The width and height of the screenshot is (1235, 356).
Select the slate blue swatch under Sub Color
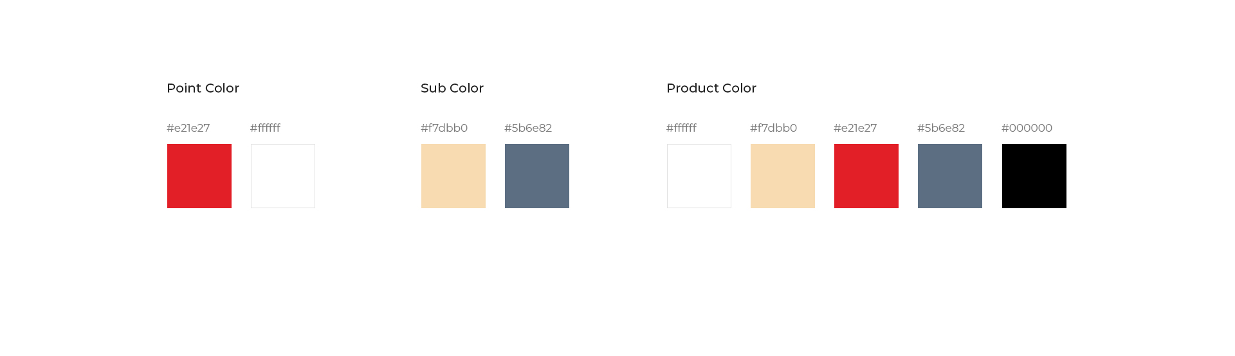click(x=537, y=176)
